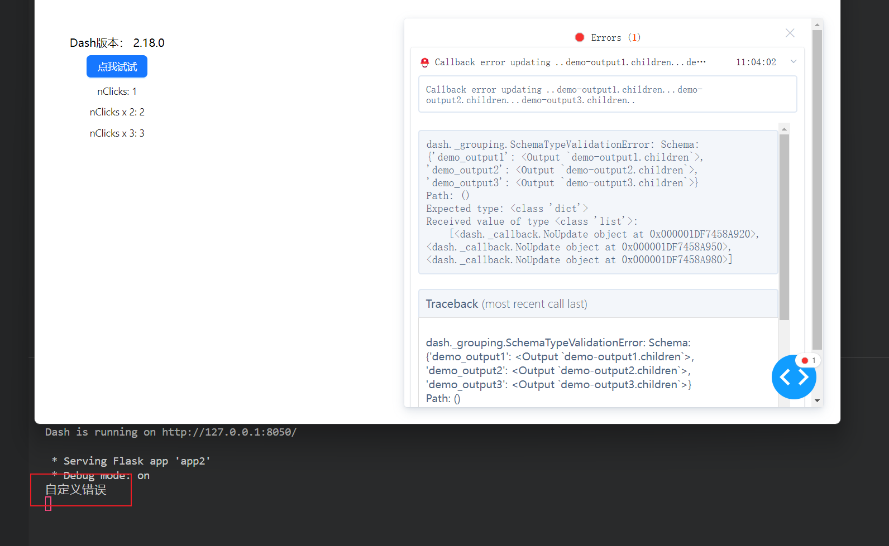
Task: Click the dash._grouping.SchemaTypeValidationError line in traceback
Action: pos(558,342)
